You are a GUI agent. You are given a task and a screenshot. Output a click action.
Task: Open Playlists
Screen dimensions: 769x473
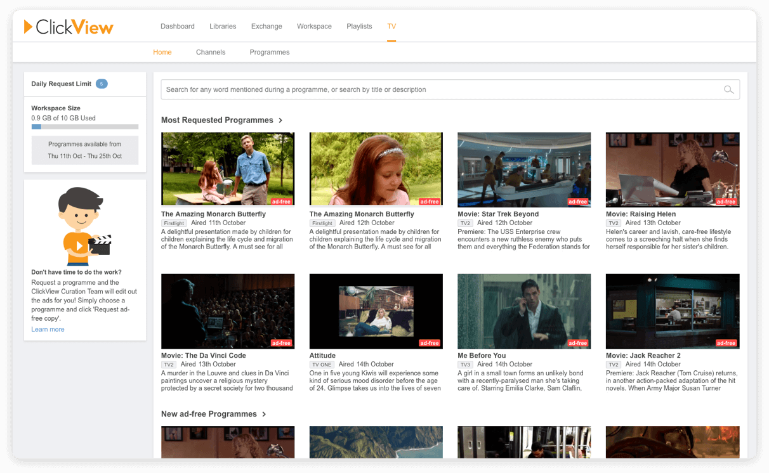tap(359, 27)
